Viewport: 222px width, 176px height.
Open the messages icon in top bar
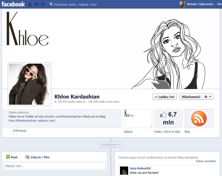click(x=36, y=4)
